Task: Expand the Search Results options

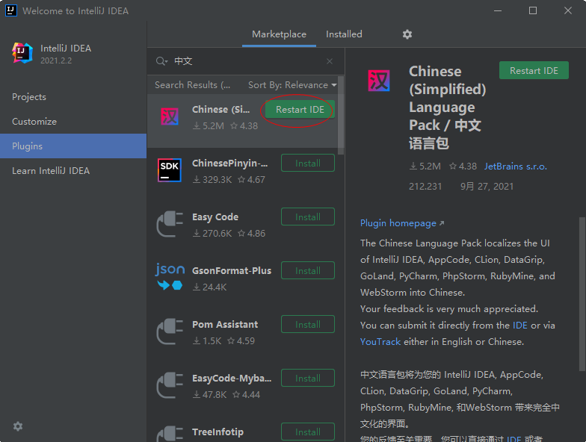Action: [x=193, y=85]
